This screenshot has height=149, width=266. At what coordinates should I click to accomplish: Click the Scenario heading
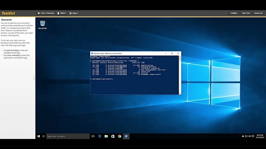[x=6, y=20]
